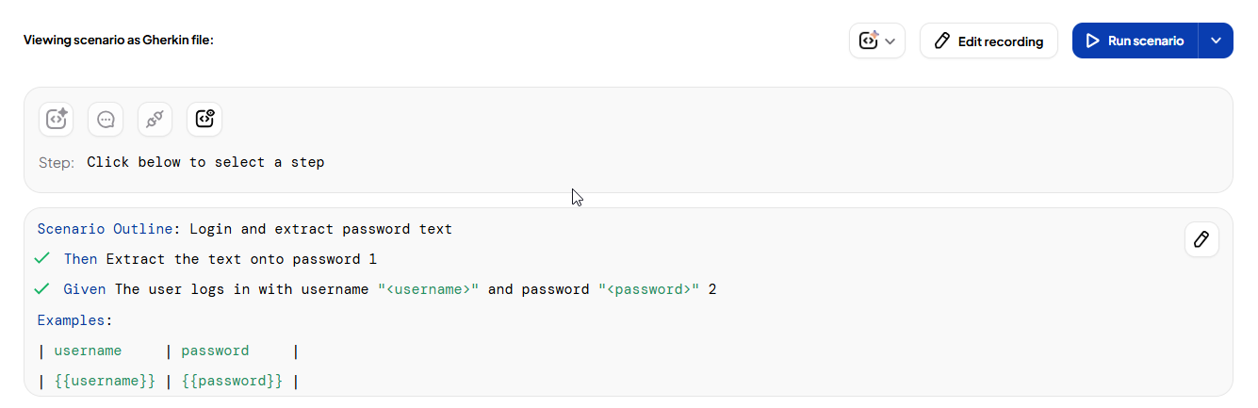Click the {{password}} value cell in Examples
This screenshot has width=1258, height=408.
[x=232, y=381]
